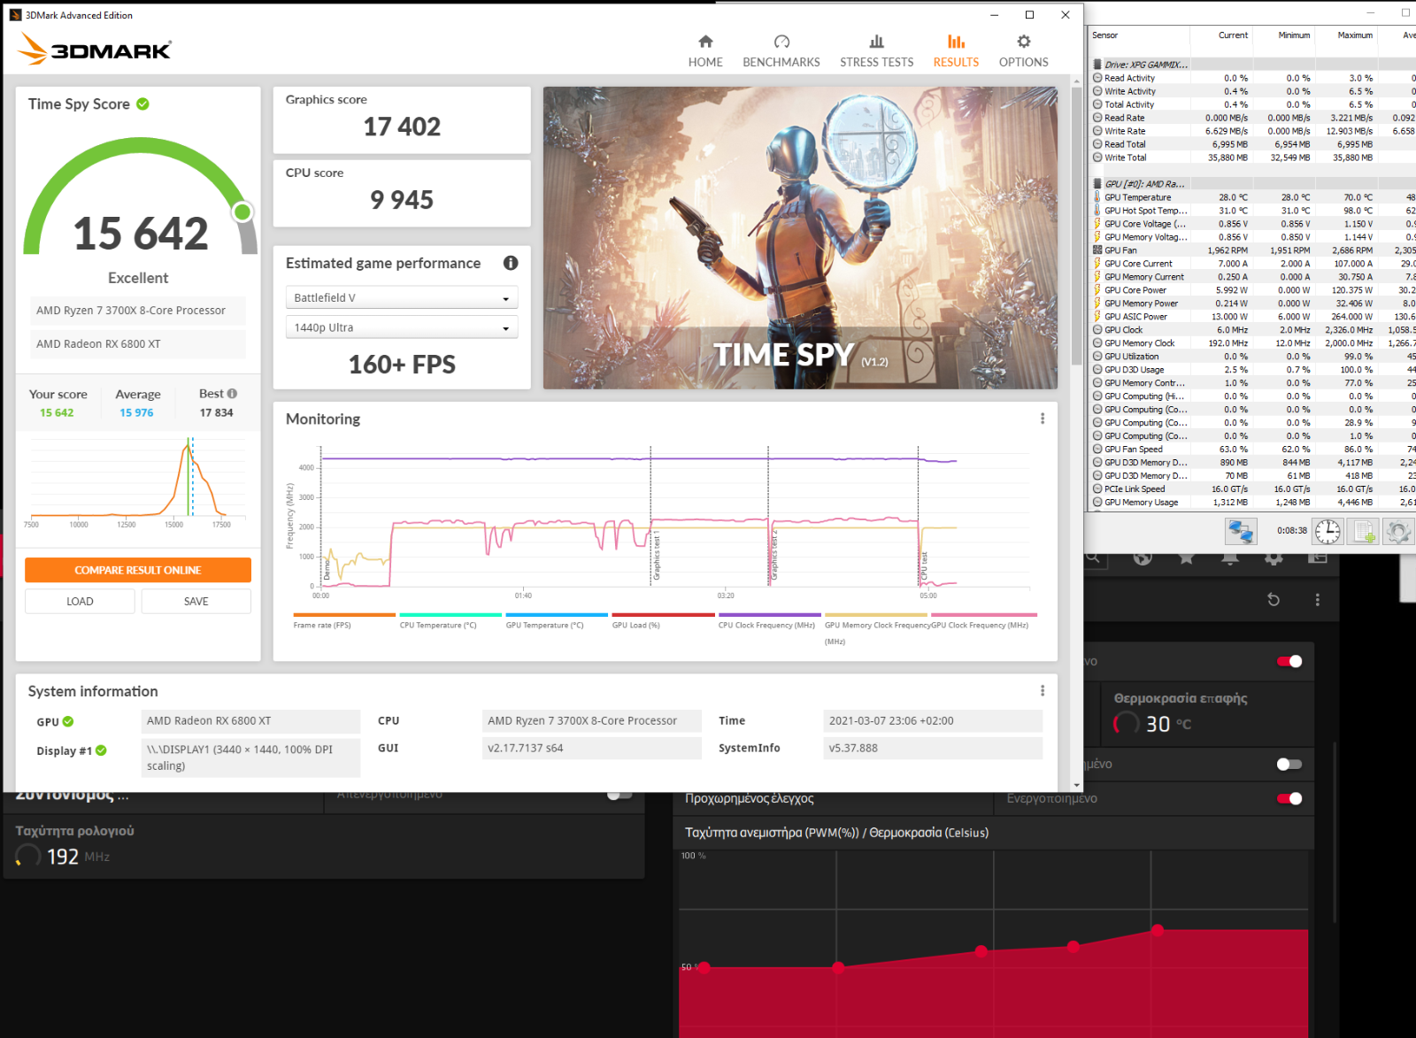Click the highest rightmost fan curve point
Screen dimensions: 1416x1038
point(1158,930)
